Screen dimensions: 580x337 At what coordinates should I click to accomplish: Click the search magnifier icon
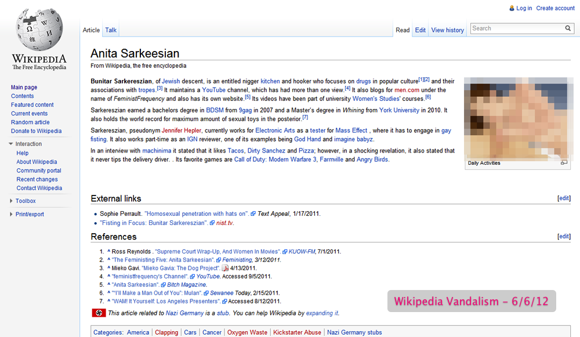tap(568, 28)
